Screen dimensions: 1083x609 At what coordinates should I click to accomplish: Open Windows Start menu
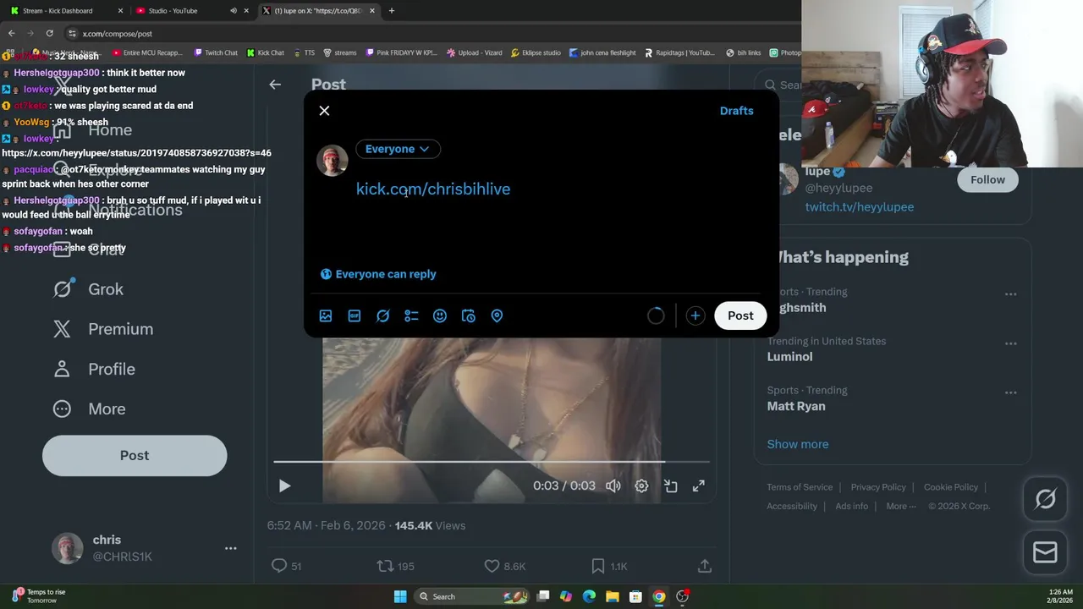point(400,596)
